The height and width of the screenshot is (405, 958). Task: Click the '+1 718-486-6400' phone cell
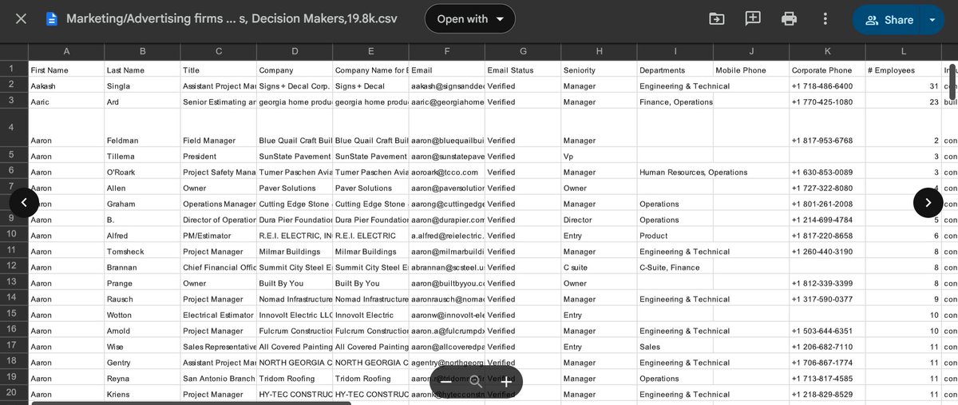point(827,86)
